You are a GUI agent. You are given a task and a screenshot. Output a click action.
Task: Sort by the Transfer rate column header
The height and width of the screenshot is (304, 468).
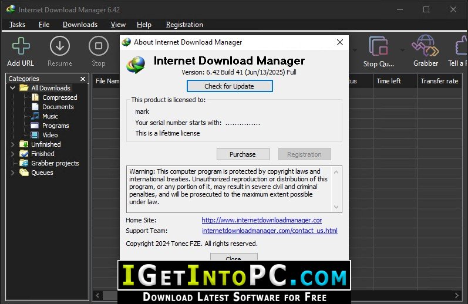(439, 81)
